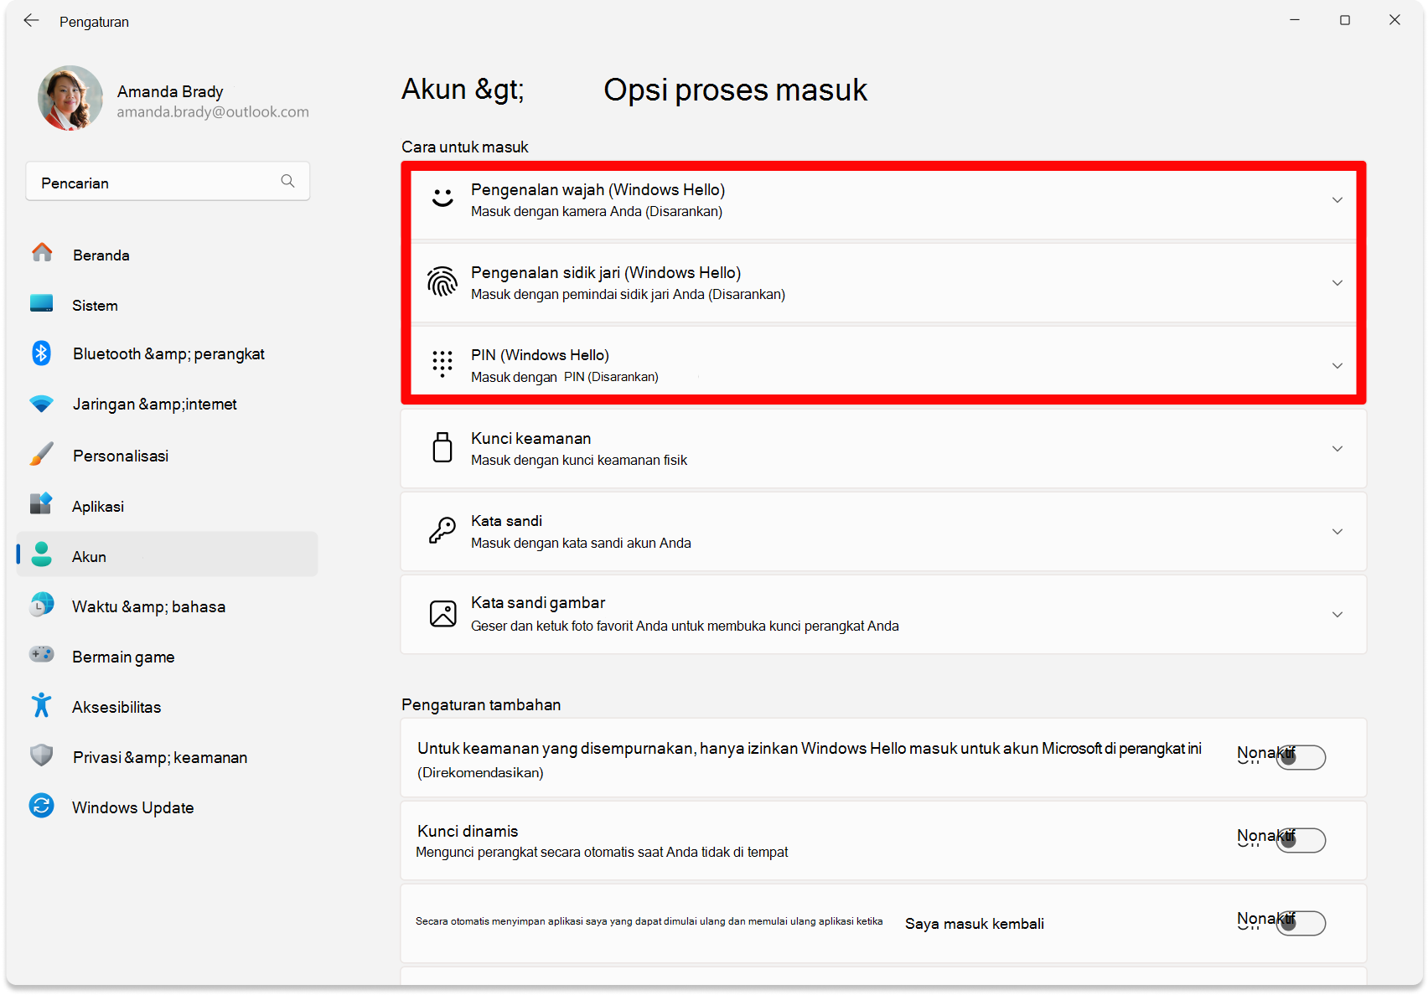Toggle the restartable apps auto-save switch
The width and height of the screenshot is (1428, 995).
tap(1301, 923)
